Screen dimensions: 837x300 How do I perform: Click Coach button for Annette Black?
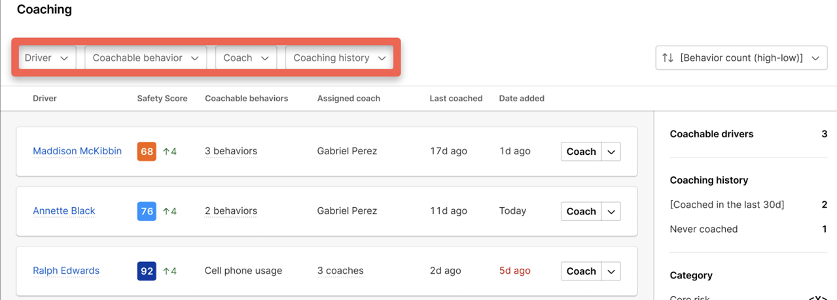tap(580, 211)
